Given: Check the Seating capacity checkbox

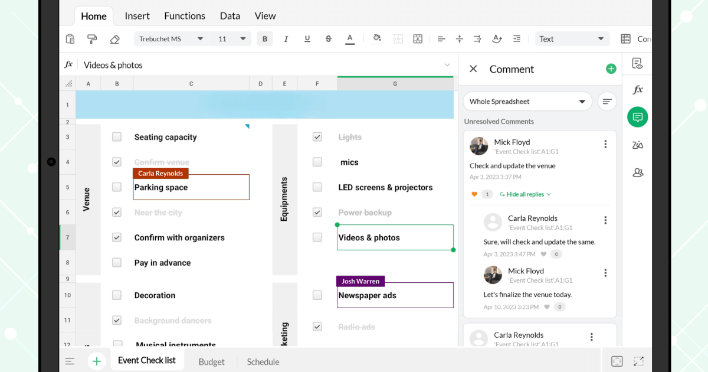Looking at the screenshot, I should point(116,136).
